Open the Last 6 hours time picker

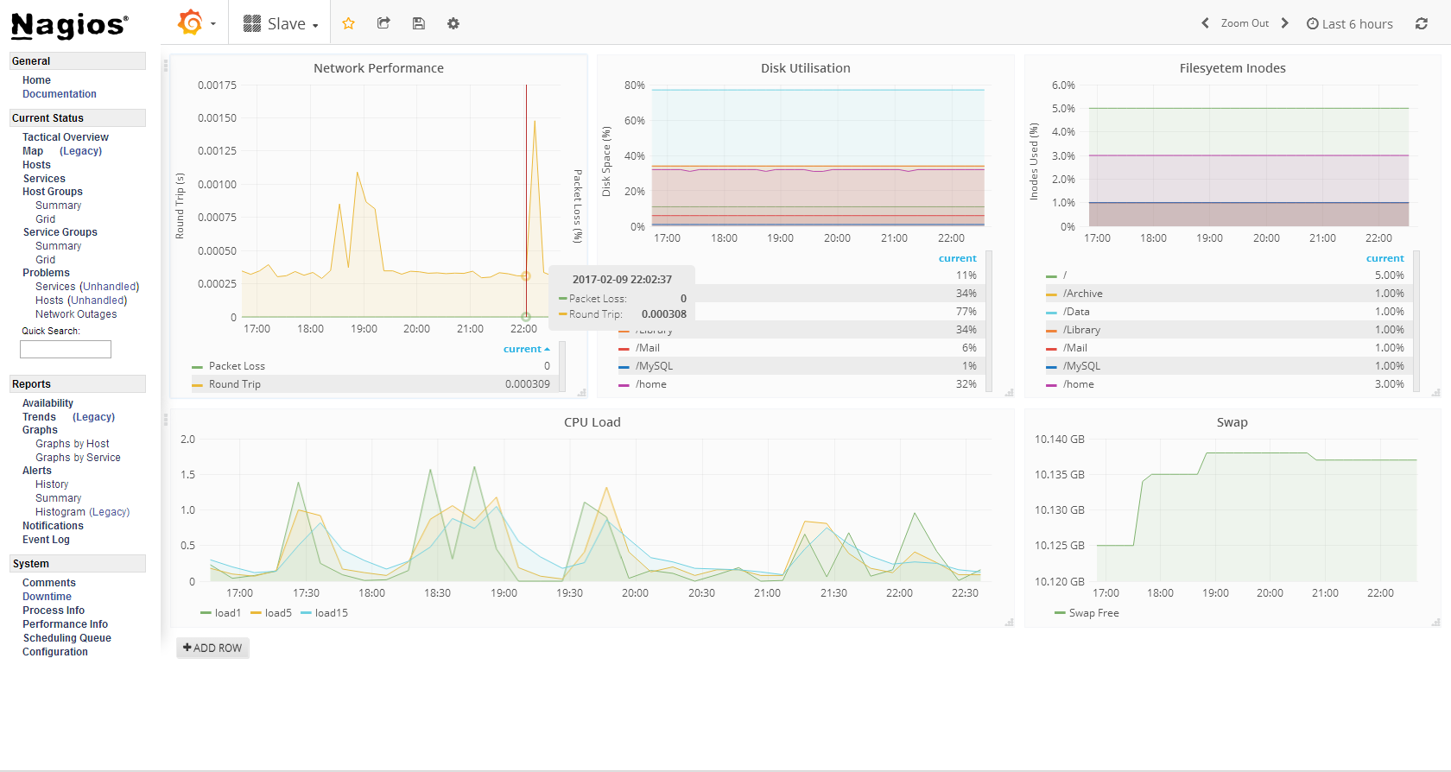[x=1350, y=24]
